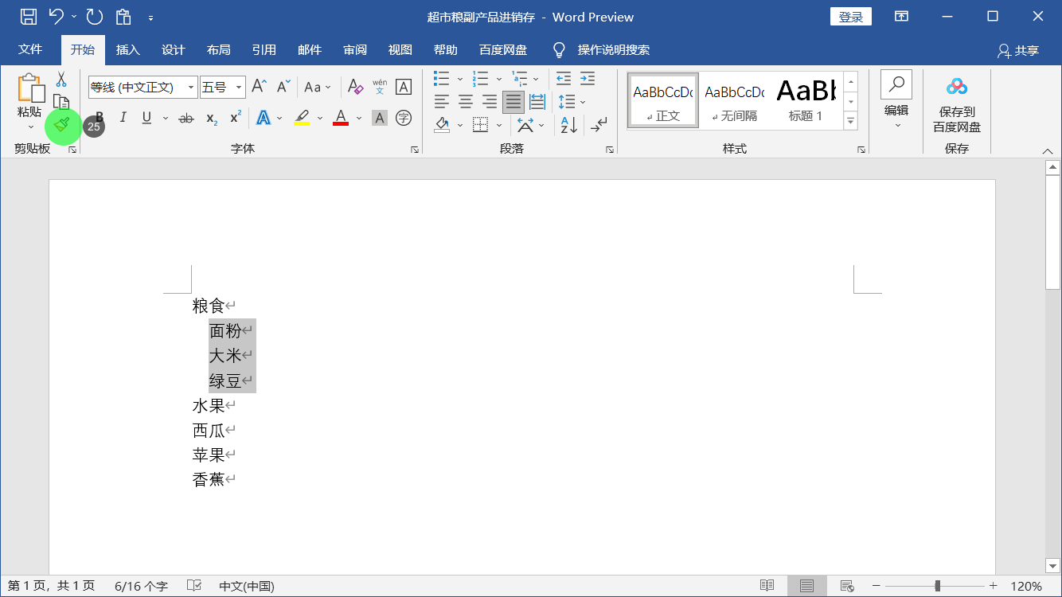Open the font name dropdown

click(190, 88)
